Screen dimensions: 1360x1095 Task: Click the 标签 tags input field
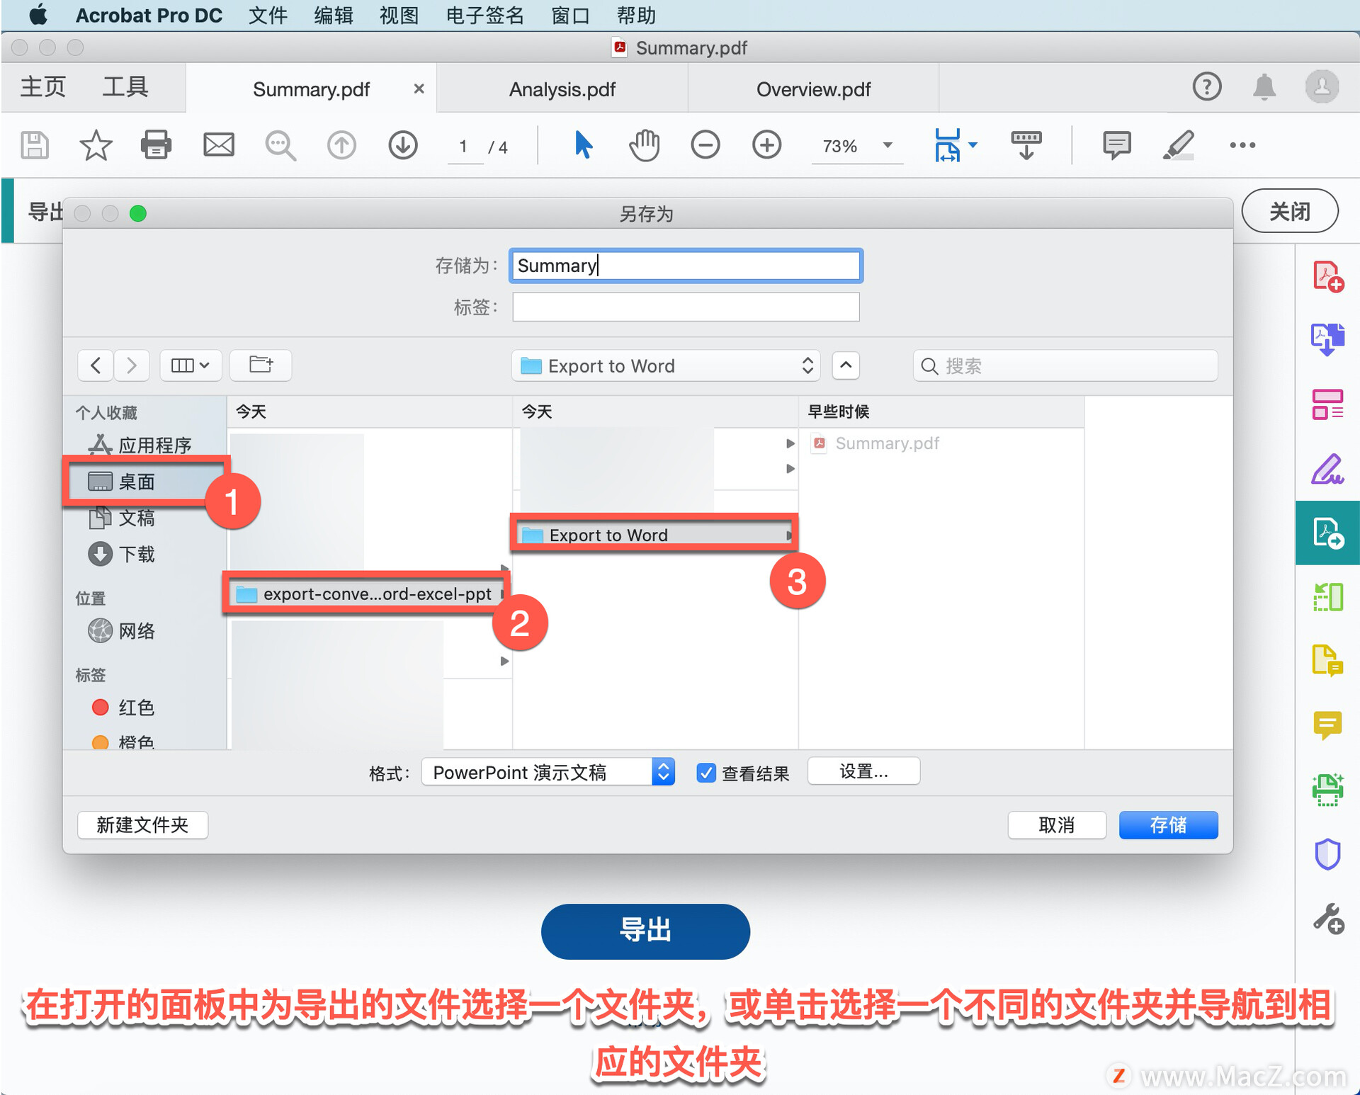(686, 307)
